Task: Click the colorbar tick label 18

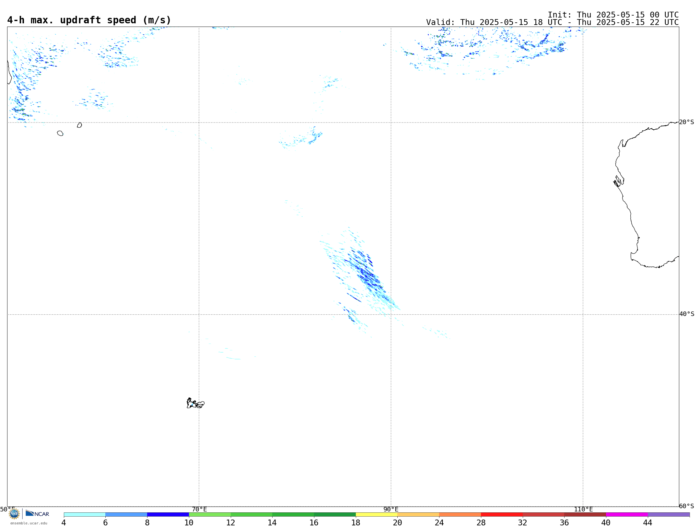Action: [356, 522]
